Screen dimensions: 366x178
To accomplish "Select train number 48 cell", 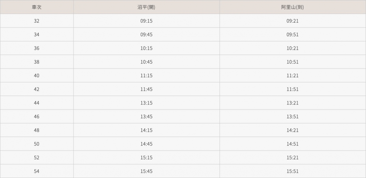I will point(37,130).
